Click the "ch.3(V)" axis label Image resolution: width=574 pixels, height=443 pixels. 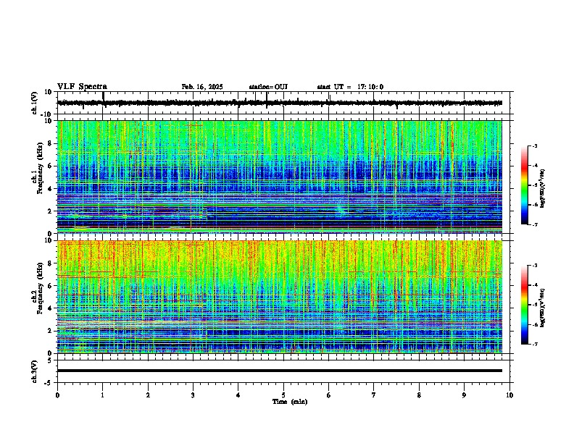pos(35,371)
